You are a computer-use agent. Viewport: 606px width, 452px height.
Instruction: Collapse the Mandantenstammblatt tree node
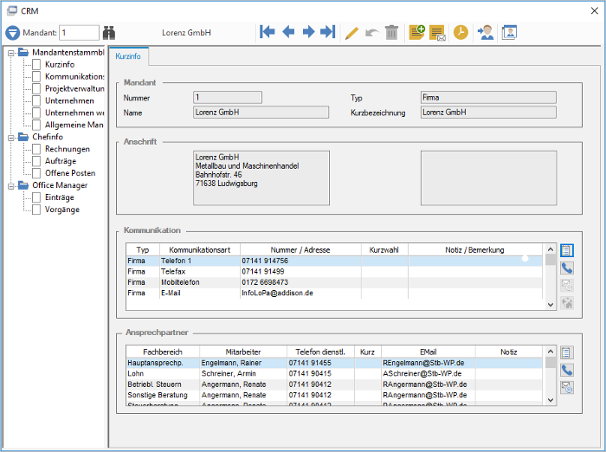(11, 53)
